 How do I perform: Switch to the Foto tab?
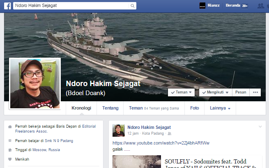pyautogui.click(x=195, y=108)
